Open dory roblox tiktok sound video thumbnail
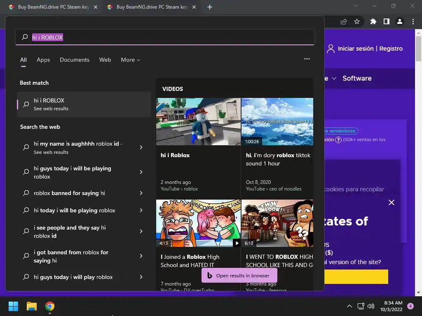Image resolution: width=422 pixels, height=316 pixels. click(277, 121)
